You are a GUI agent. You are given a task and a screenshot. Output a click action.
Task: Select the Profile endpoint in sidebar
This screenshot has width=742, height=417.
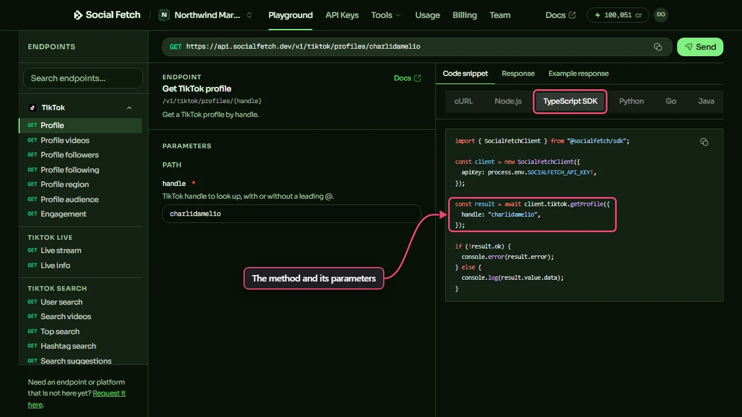[81, 125]
